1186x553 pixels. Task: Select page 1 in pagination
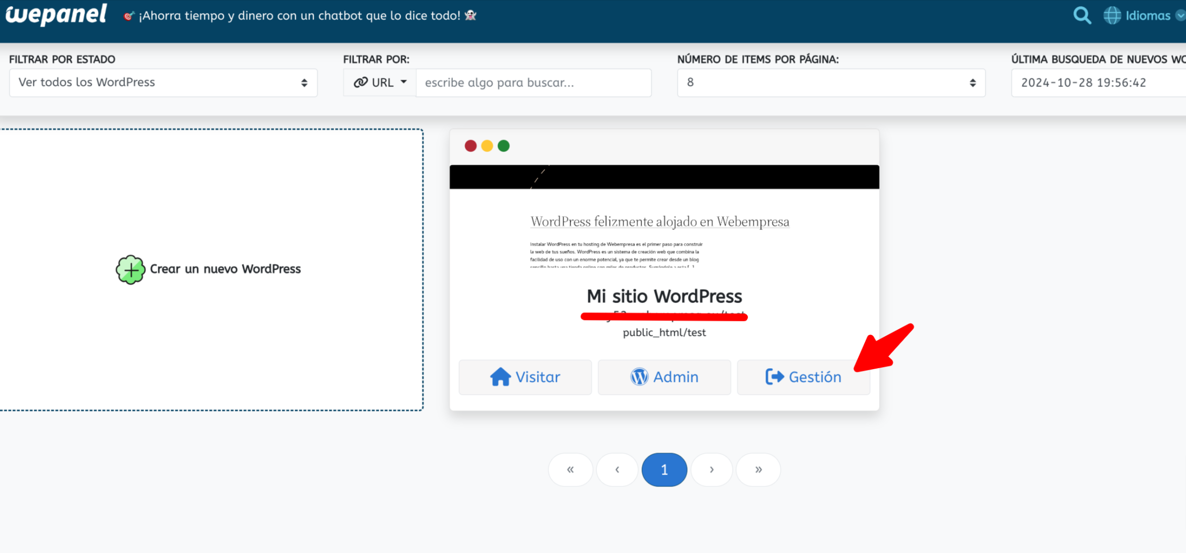click(664, 470)
